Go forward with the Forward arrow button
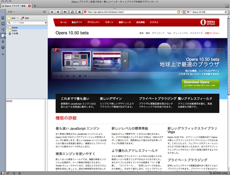This screenshot has width=230, height=175. click(58, 12)
